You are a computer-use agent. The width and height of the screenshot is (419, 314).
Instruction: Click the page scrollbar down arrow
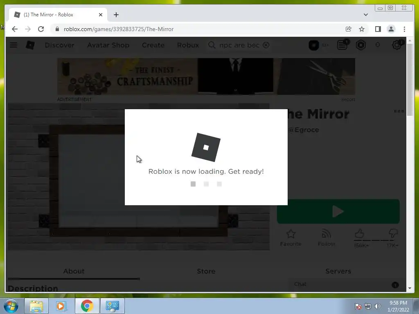coord(410,288)
